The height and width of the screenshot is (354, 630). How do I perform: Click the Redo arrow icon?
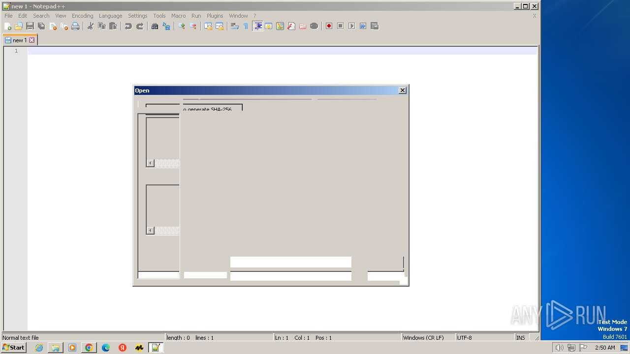140,26
